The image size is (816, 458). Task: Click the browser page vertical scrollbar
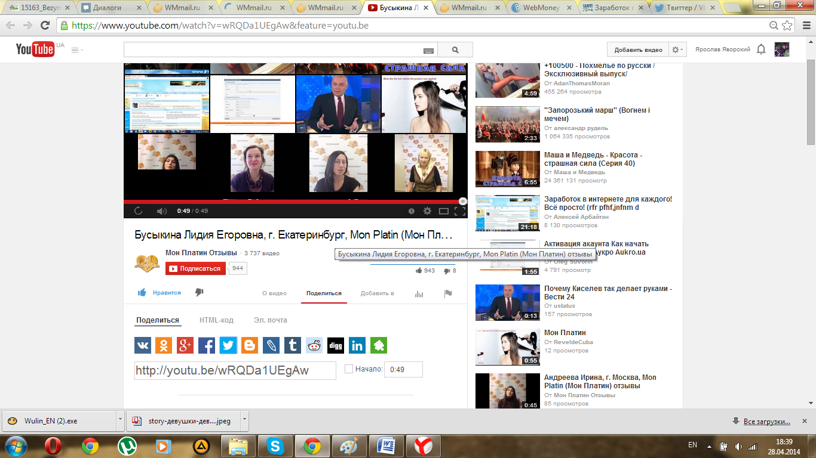(811, 101)
